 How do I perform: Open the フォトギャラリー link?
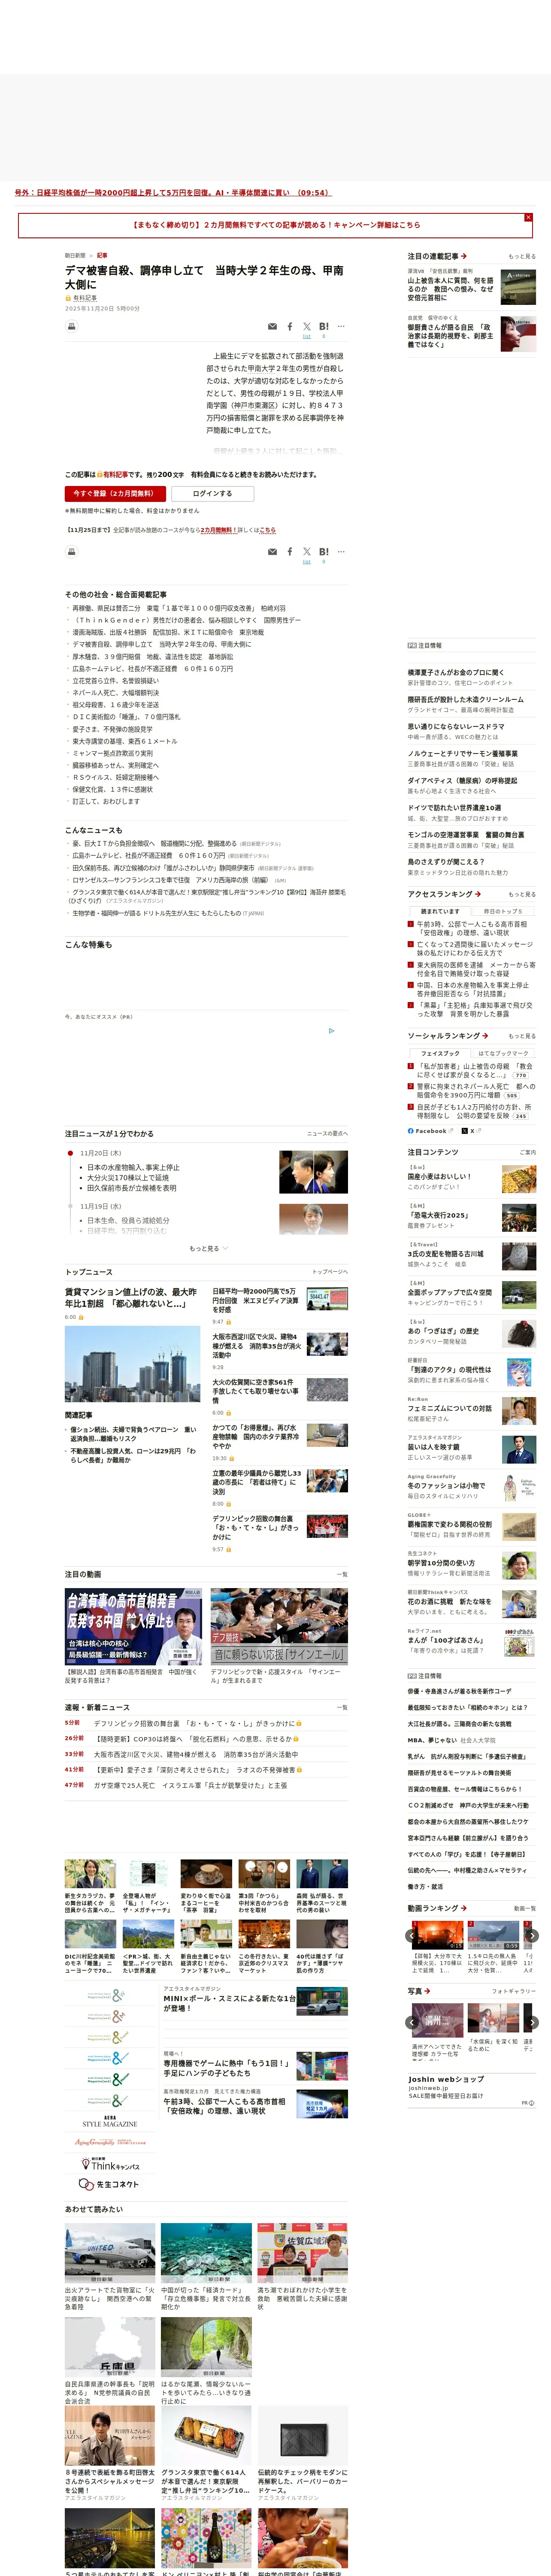click(514, 1991)
